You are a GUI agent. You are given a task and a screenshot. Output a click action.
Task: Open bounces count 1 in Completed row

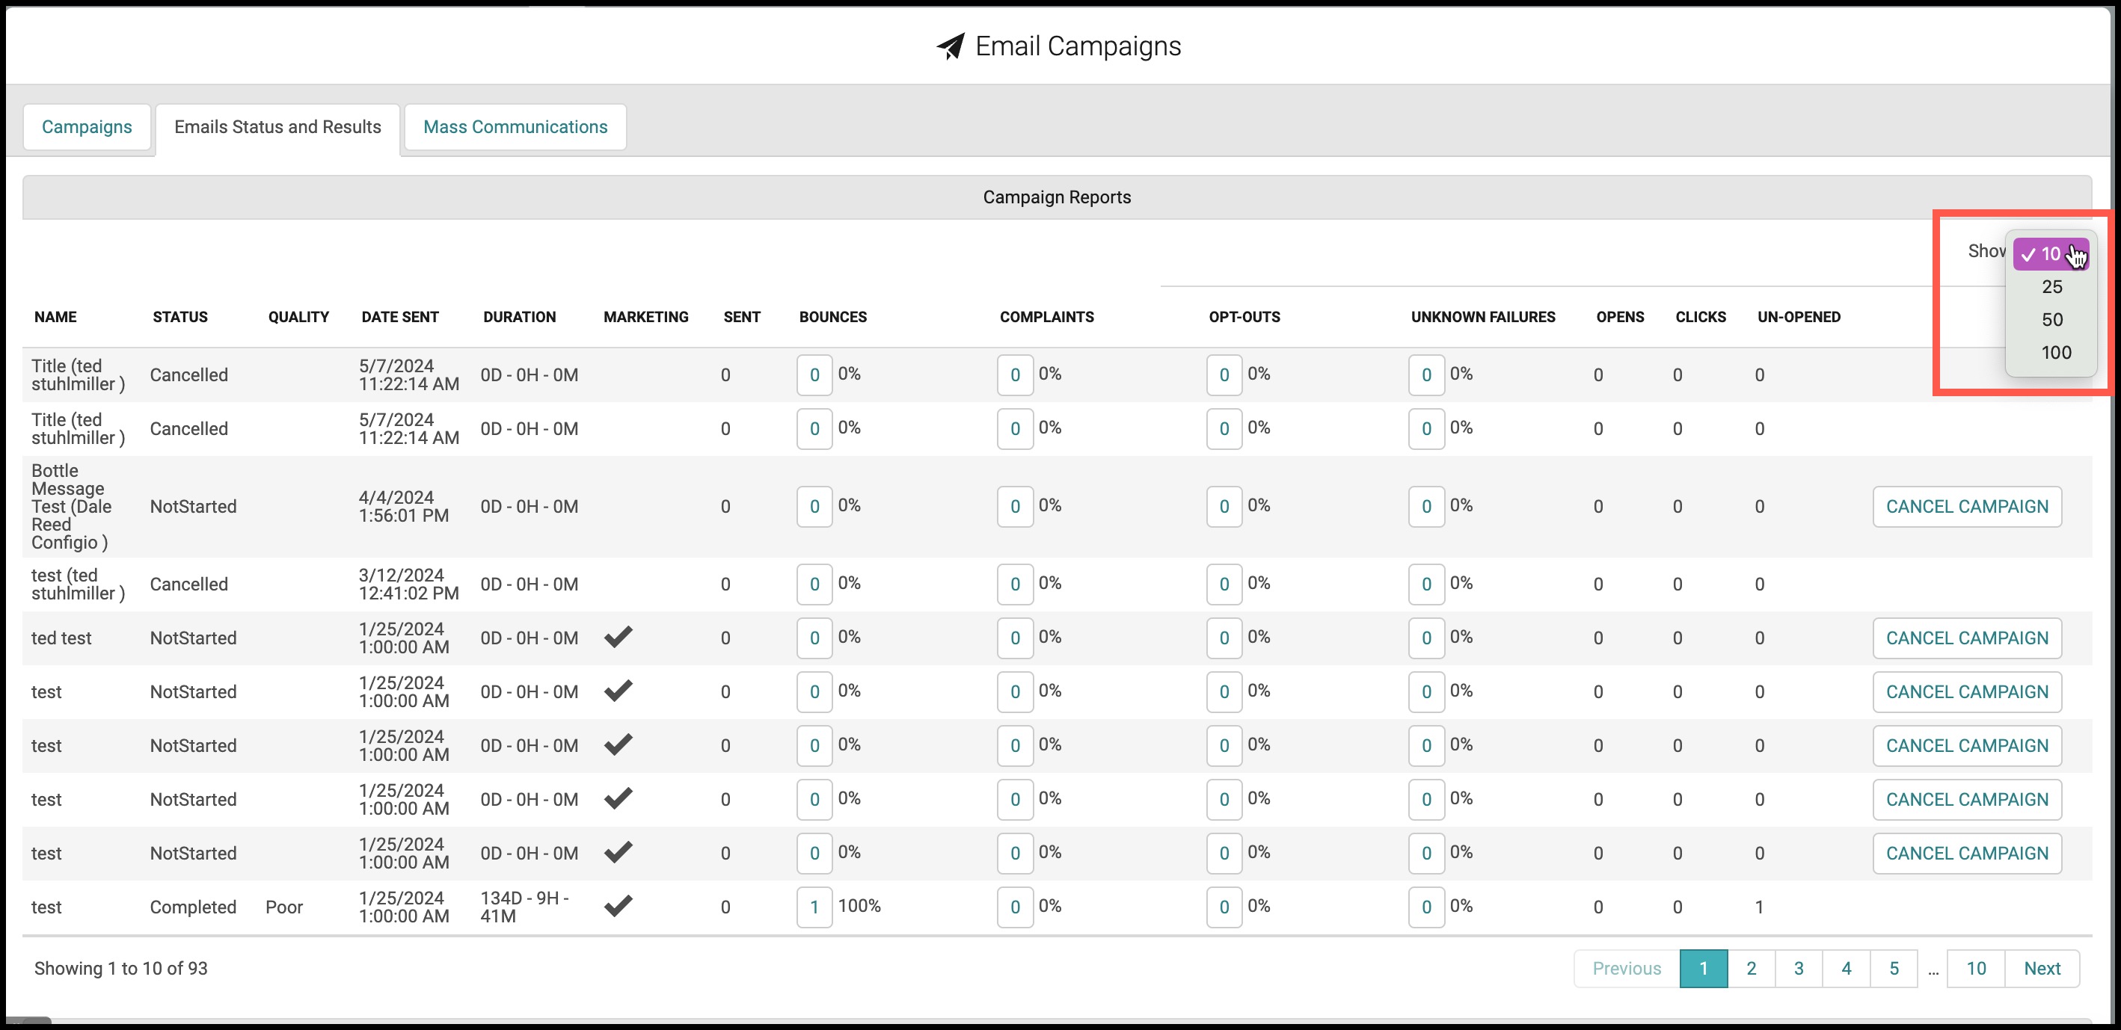click(814, 907)
